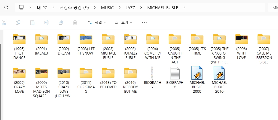The height and width of the screenshot is (120, 278).
Task: Click the Delete trash can icon
Action: point(75,23)
